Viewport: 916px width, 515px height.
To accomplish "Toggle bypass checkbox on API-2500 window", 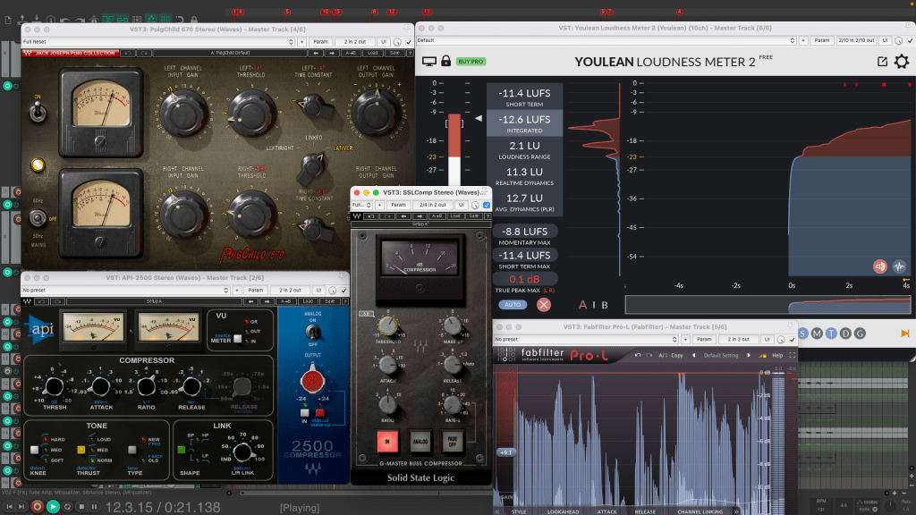I will 343,290.
